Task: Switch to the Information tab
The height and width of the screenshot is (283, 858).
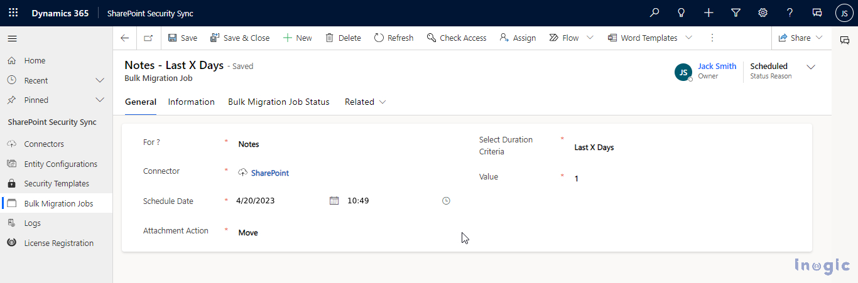Action: [192, 102]
